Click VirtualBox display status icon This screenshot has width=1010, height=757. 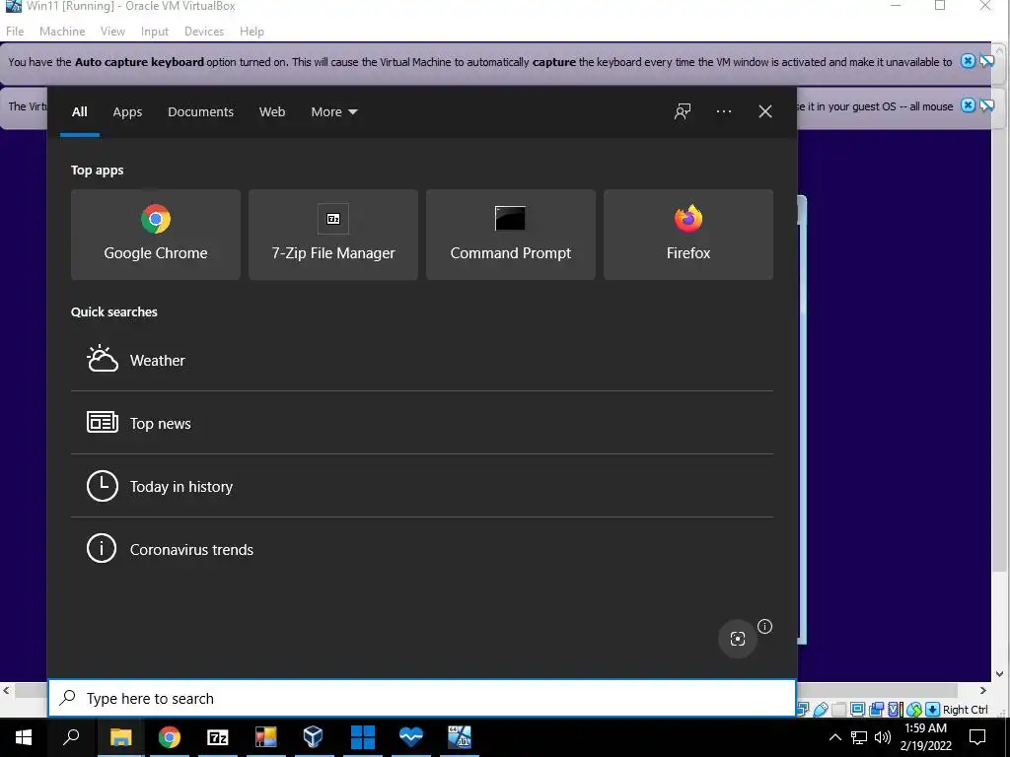pos(857,710)
